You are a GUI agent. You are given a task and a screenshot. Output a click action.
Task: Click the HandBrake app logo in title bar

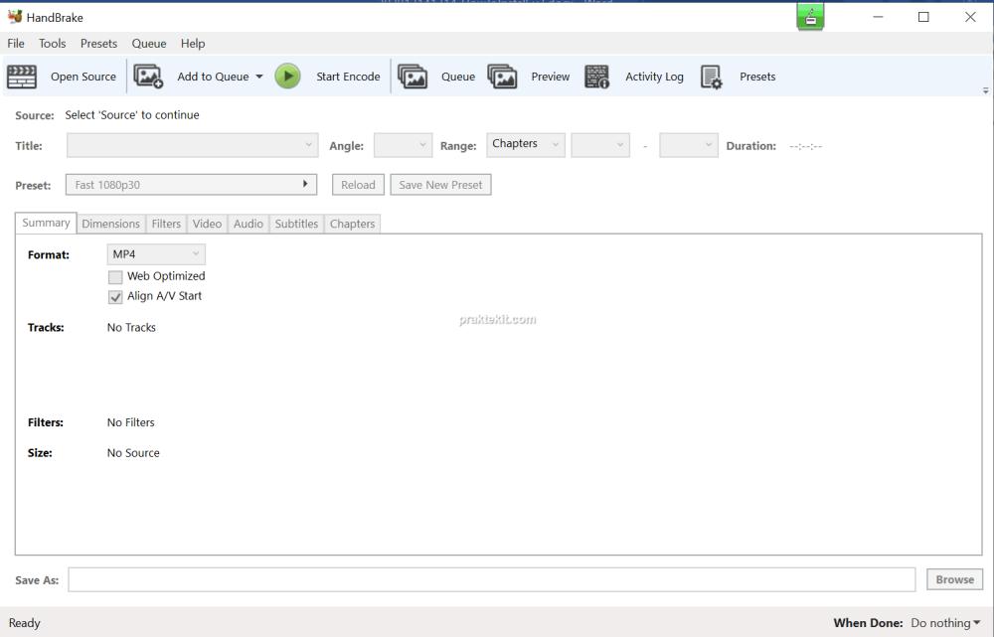point(15,17)
